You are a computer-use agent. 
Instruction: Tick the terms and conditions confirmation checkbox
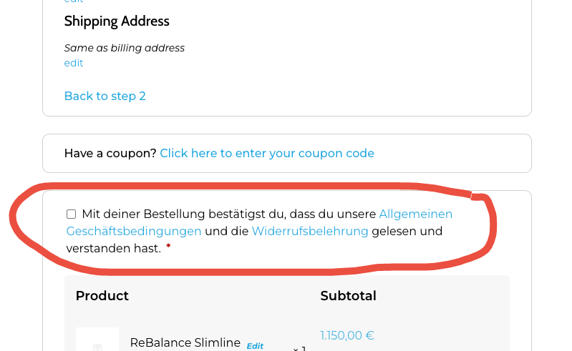click(x=71, y=214)
